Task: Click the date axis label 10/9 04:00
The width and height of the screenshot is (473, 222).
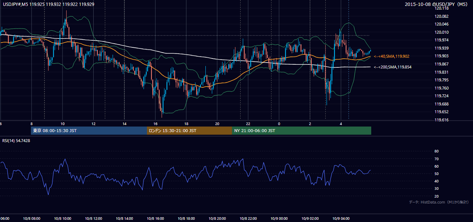Action: (341, 219)
